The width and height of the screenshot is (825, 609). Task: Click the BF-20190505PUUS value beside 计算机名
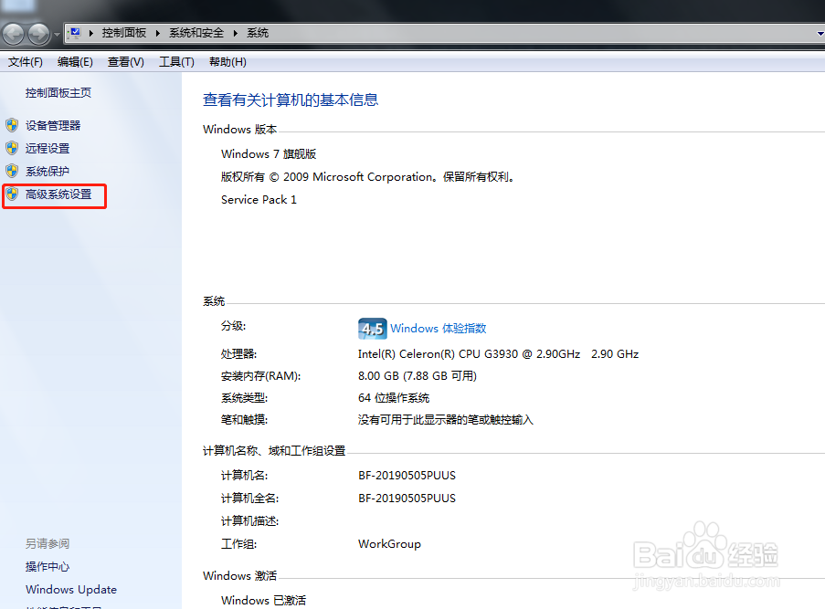coord(407,476)
